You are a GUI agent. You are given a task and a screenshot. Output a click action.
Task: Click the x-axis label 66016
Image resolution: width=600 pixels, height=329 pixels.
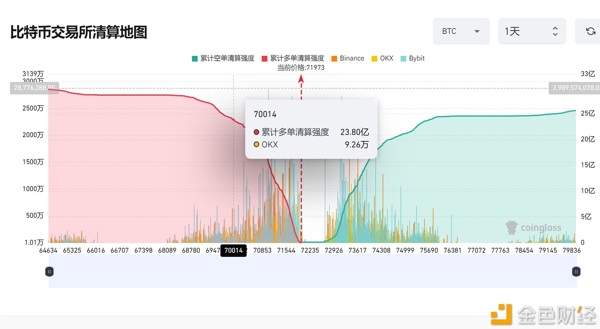tap(96, 250)
